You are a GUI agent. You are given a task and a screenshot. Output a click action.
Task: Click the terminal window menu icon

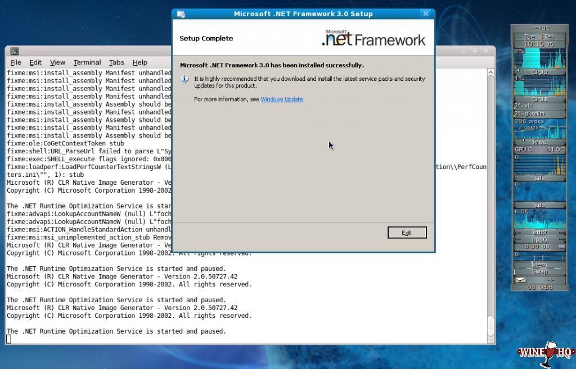(14, 51)
